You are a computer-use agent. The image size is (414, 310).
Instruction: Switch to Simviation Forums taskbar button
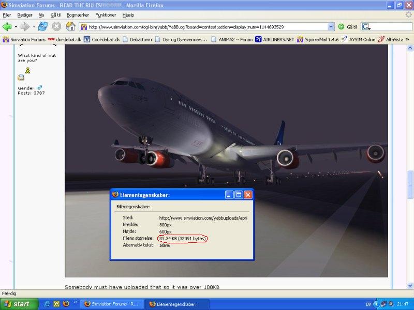click(112, 304)
